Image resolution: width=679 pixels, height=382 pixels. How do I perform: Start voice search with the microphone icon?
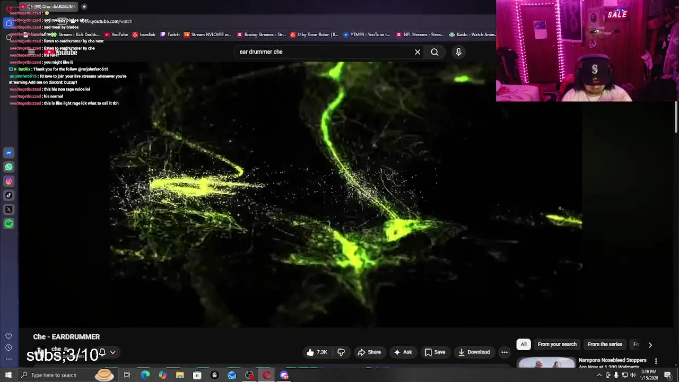point(458,52)
